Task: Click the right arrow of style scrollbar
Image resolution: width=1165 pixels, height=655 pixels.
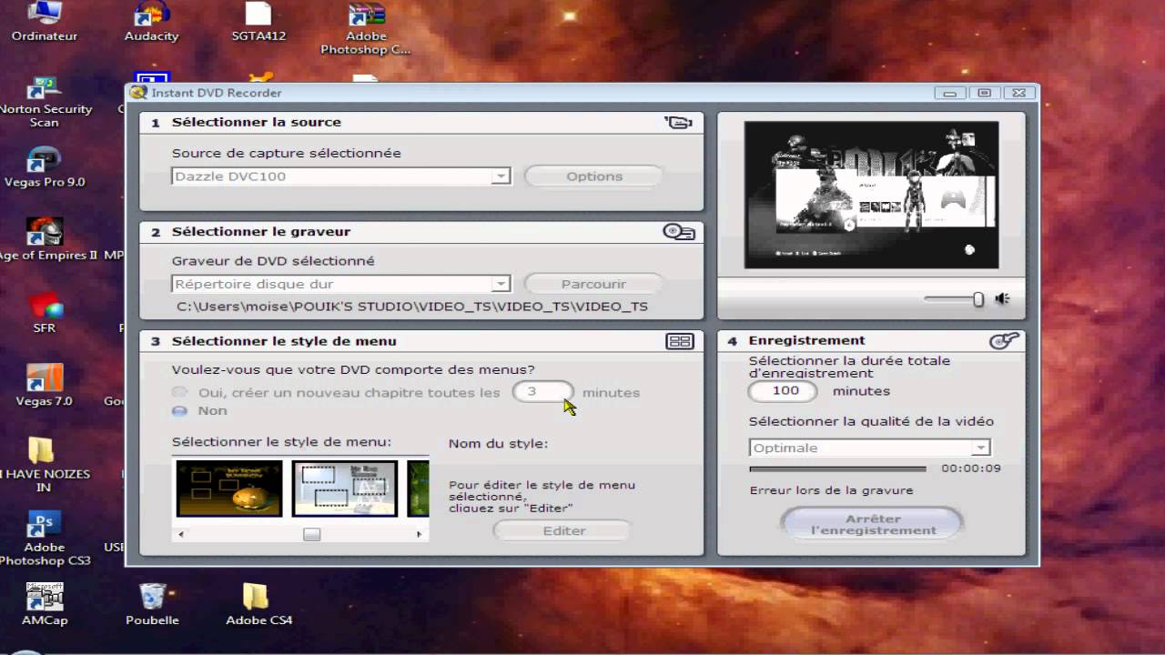Action: coord(419,534)
